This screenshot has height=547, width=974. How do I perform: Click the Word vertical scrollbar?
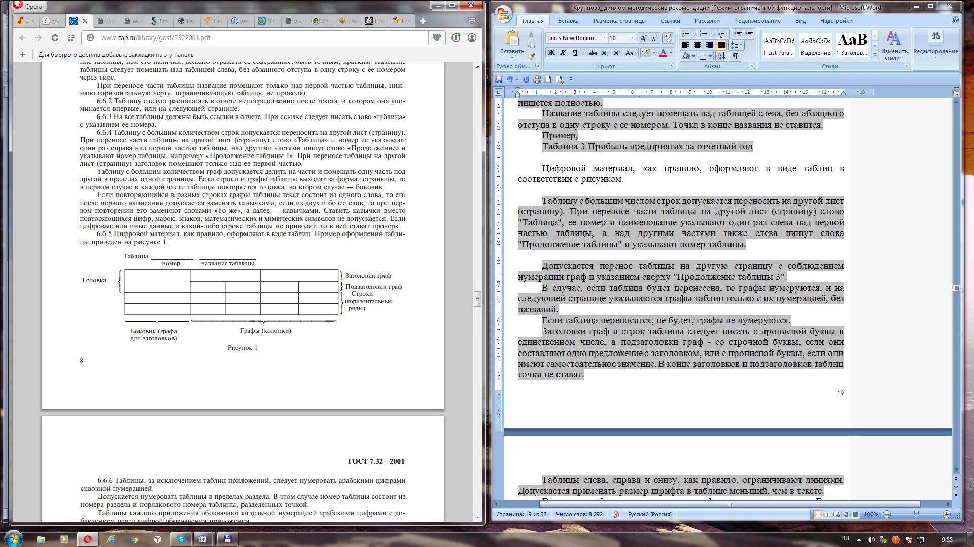pos(956,288)
